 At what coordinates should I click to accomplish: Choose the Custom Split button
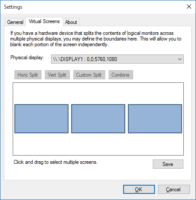pyautogui.click(x=89, y=75)
